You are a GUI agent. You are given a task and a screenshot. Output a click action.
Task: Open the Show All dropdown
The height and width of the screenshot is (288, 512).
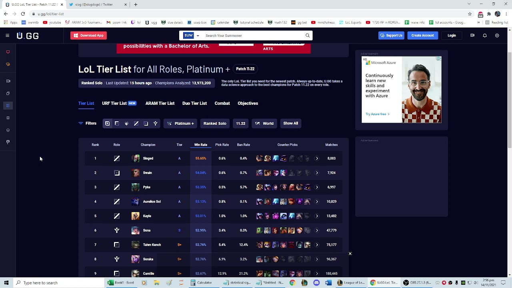[x=290, y=124]
